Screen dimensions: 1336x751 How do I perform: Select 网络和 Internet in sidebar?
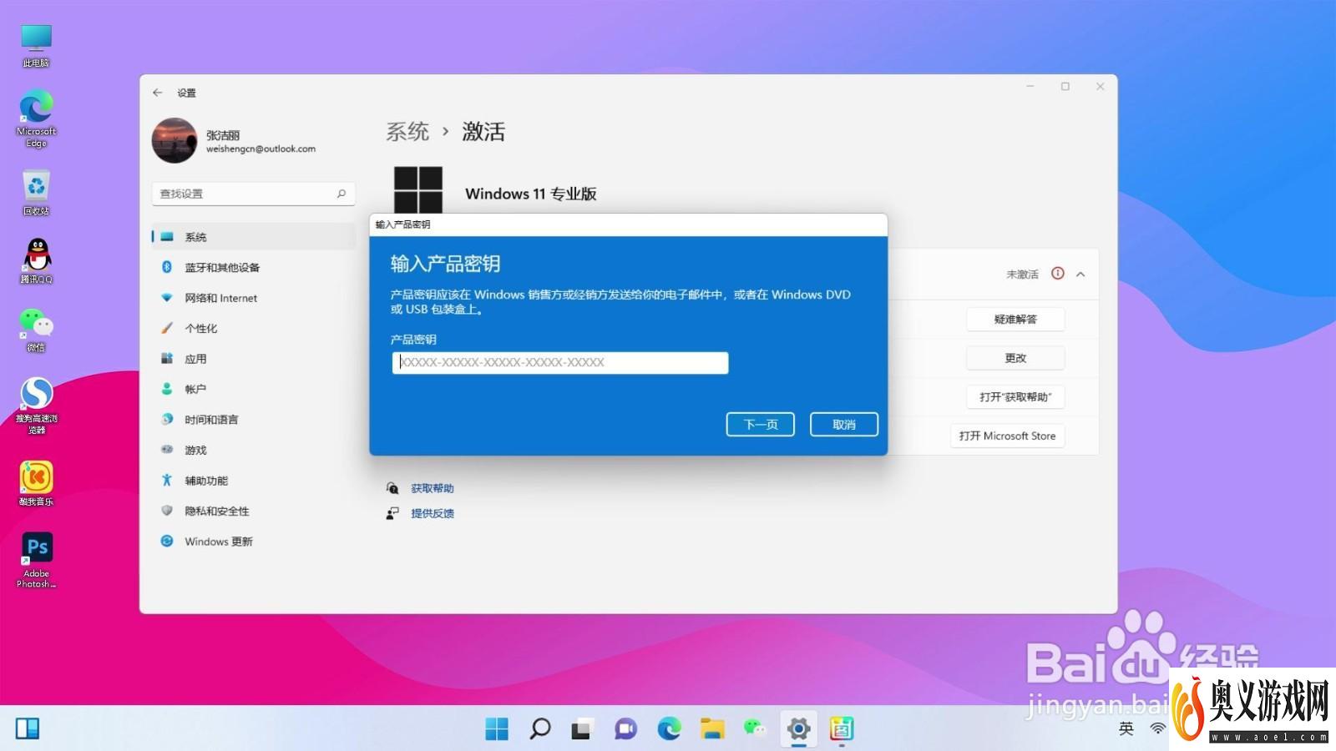(x=254, y=298)
